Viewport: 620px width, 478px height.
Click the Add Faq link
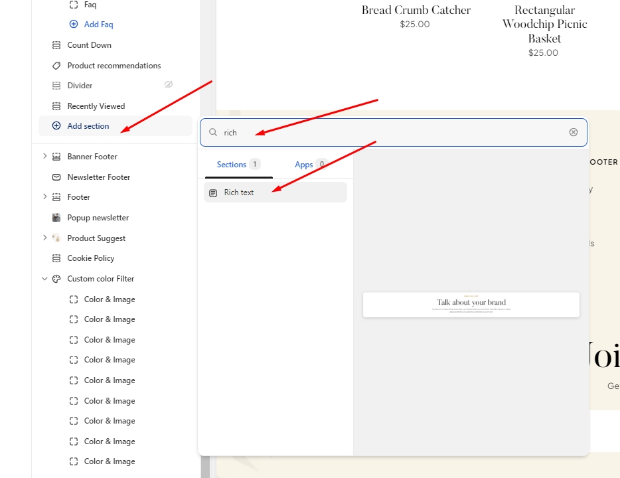(x=98, y=25)
